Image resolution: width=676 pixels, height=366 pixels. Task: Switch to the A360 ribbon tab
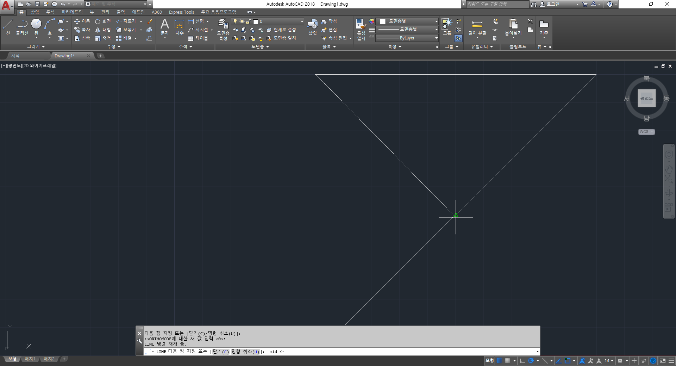pyautogui.click(x=157, y=12)
